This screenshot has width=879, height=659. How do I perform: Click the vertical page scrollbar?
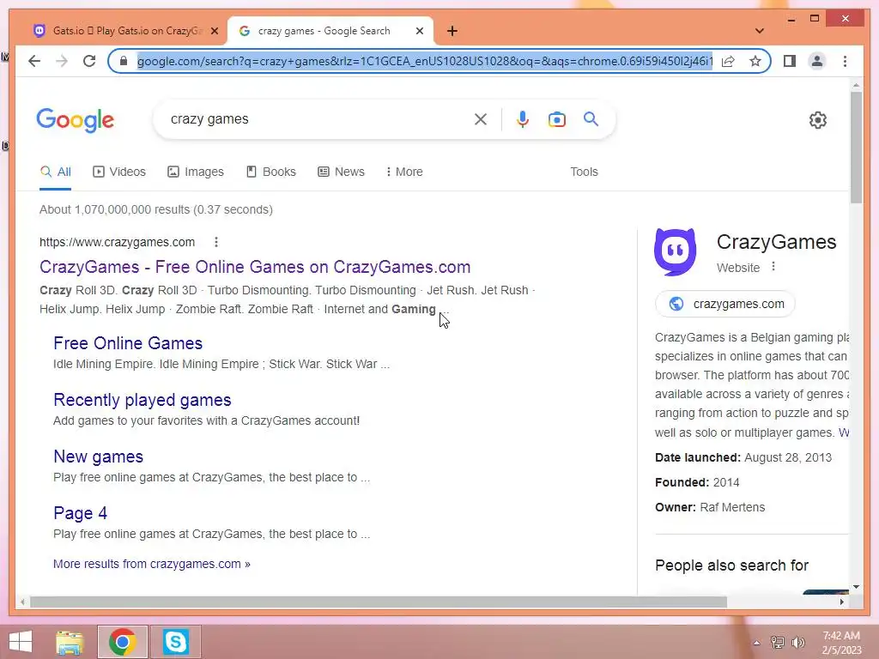click(856, 148)
